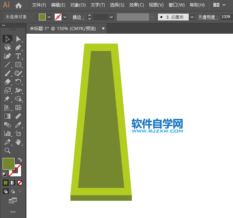Screen dimensions: 233x218
Task: Select the Type tool
Action: pos(18,56)
